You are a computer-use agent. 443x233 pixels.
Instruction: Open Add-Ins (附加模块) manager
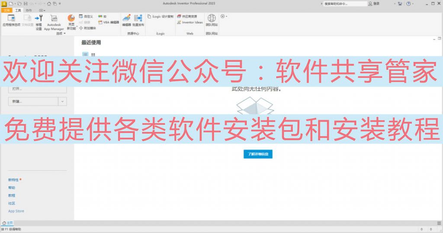(x=87, y=28)
